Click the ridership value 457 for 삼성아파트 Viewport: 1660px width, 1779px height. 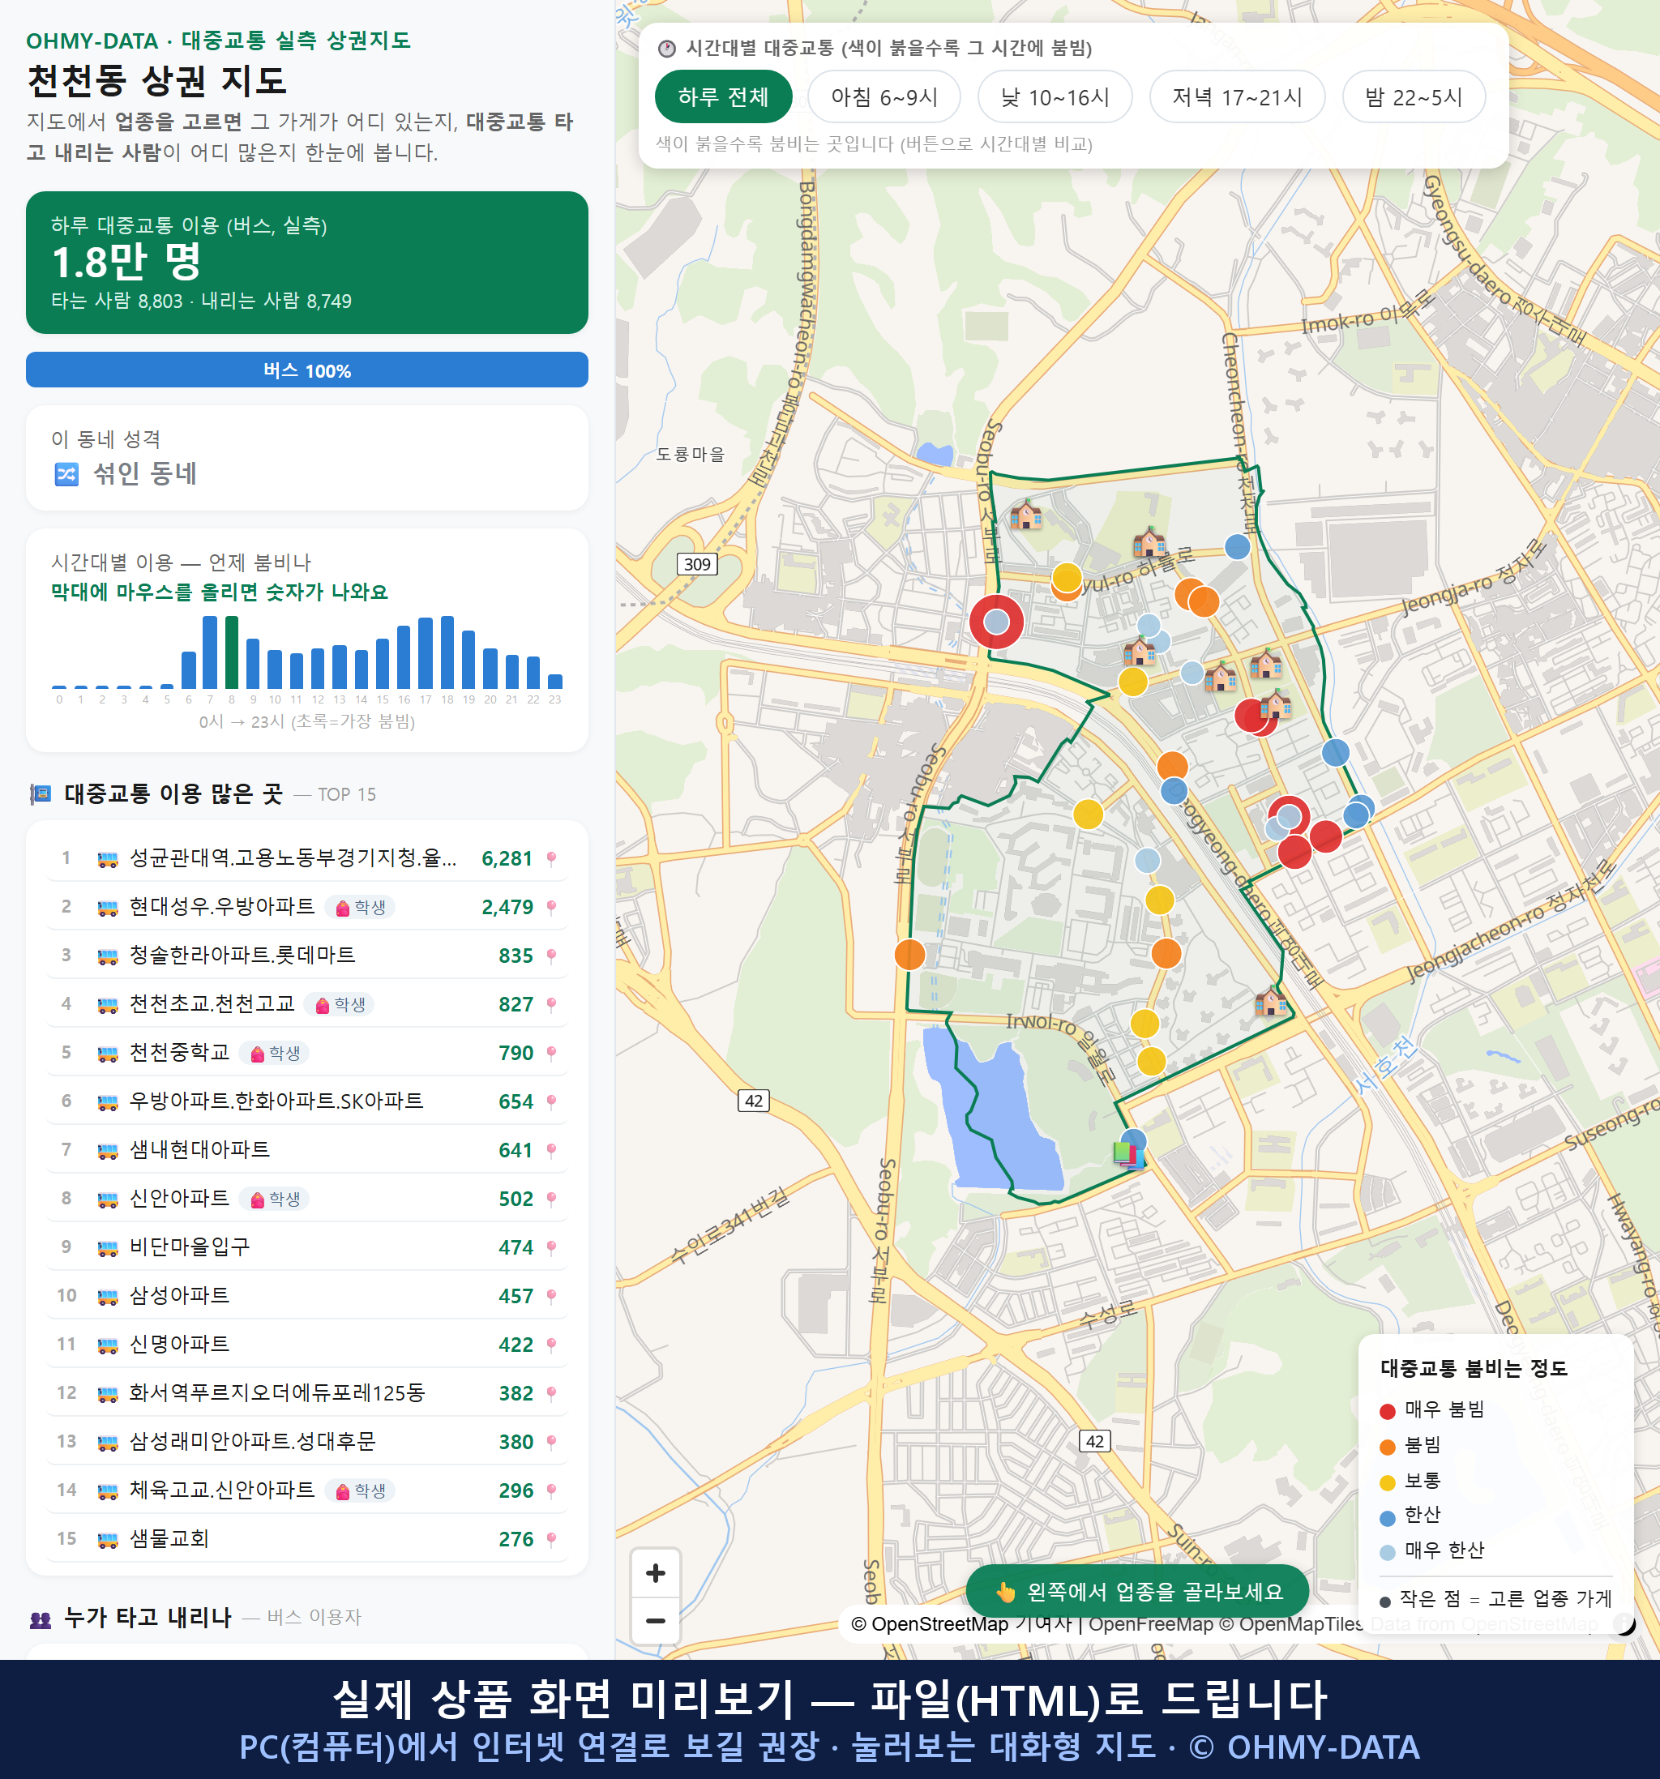tap(516, 1297)
